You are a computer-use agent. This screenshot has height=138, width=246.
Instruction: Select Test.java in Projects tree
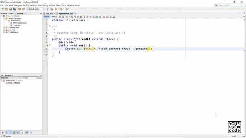tap(17, 25)
